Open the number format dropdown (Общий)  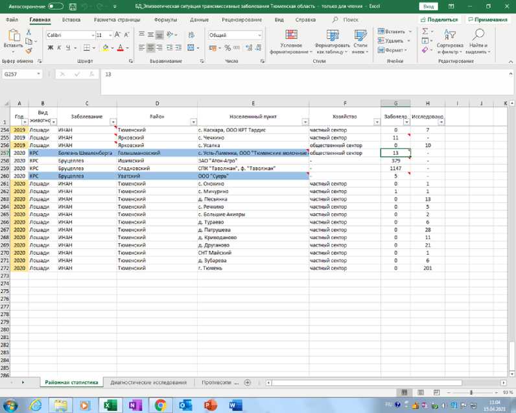[259, 35]
